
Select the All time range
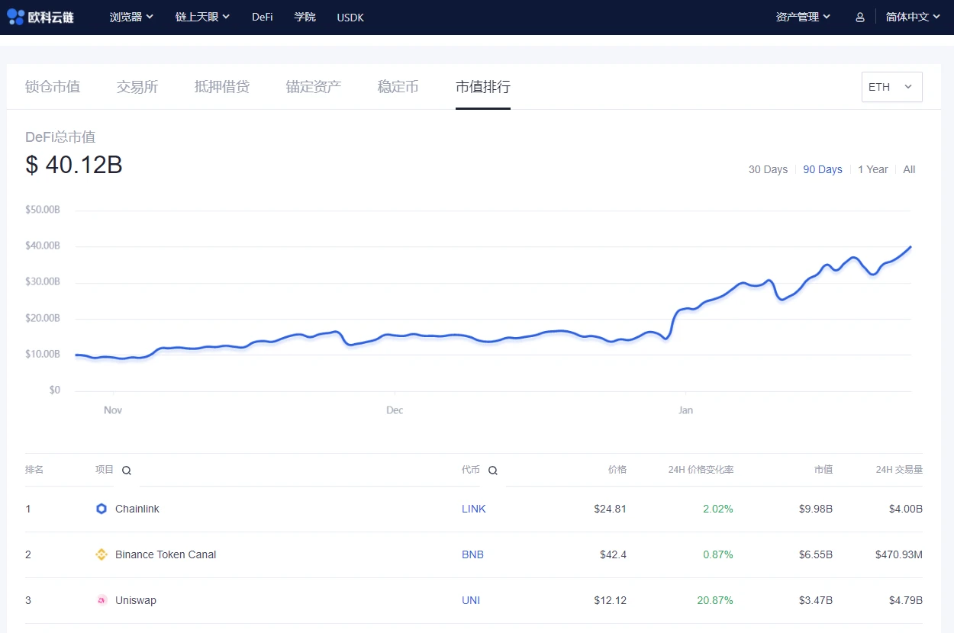click(x=909, y=169)
